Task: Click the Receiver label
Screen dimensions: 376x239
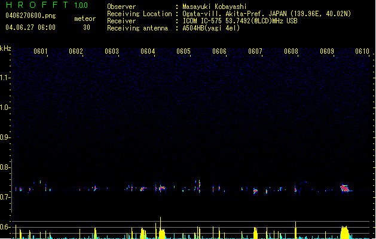Action: [121, 21]
